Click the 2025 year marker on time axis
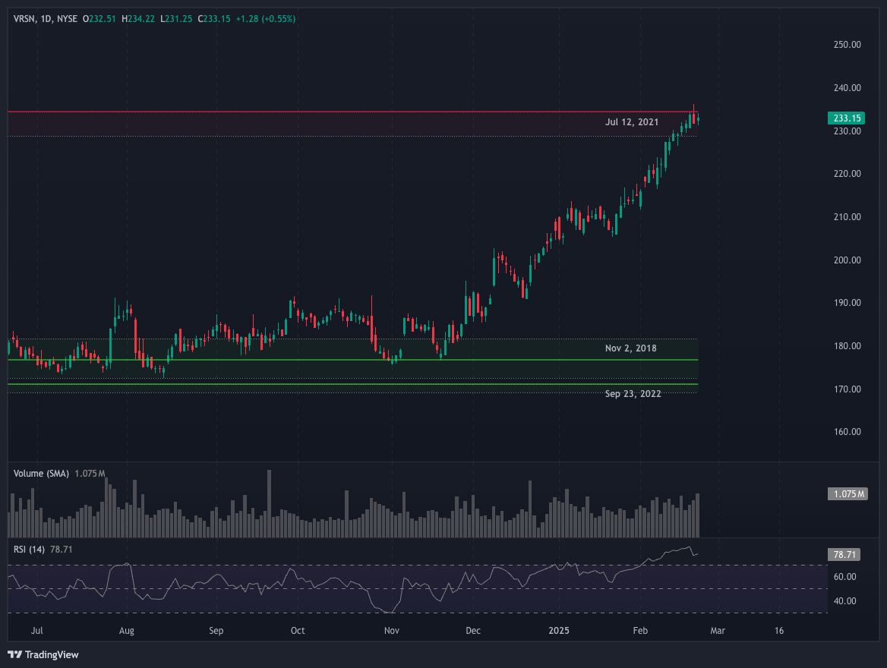The width and height of the screenshot is (887, 668). click(559, 630)
